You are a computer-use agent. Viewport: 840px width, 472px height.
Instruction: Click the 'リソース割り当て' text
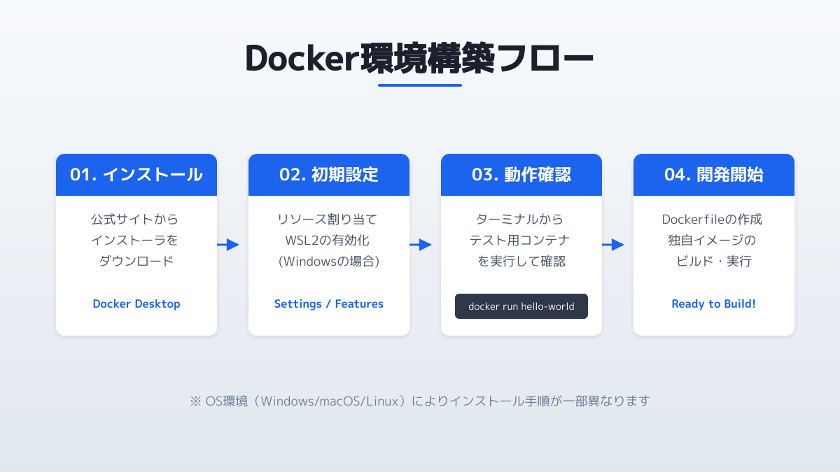[328, 220]
